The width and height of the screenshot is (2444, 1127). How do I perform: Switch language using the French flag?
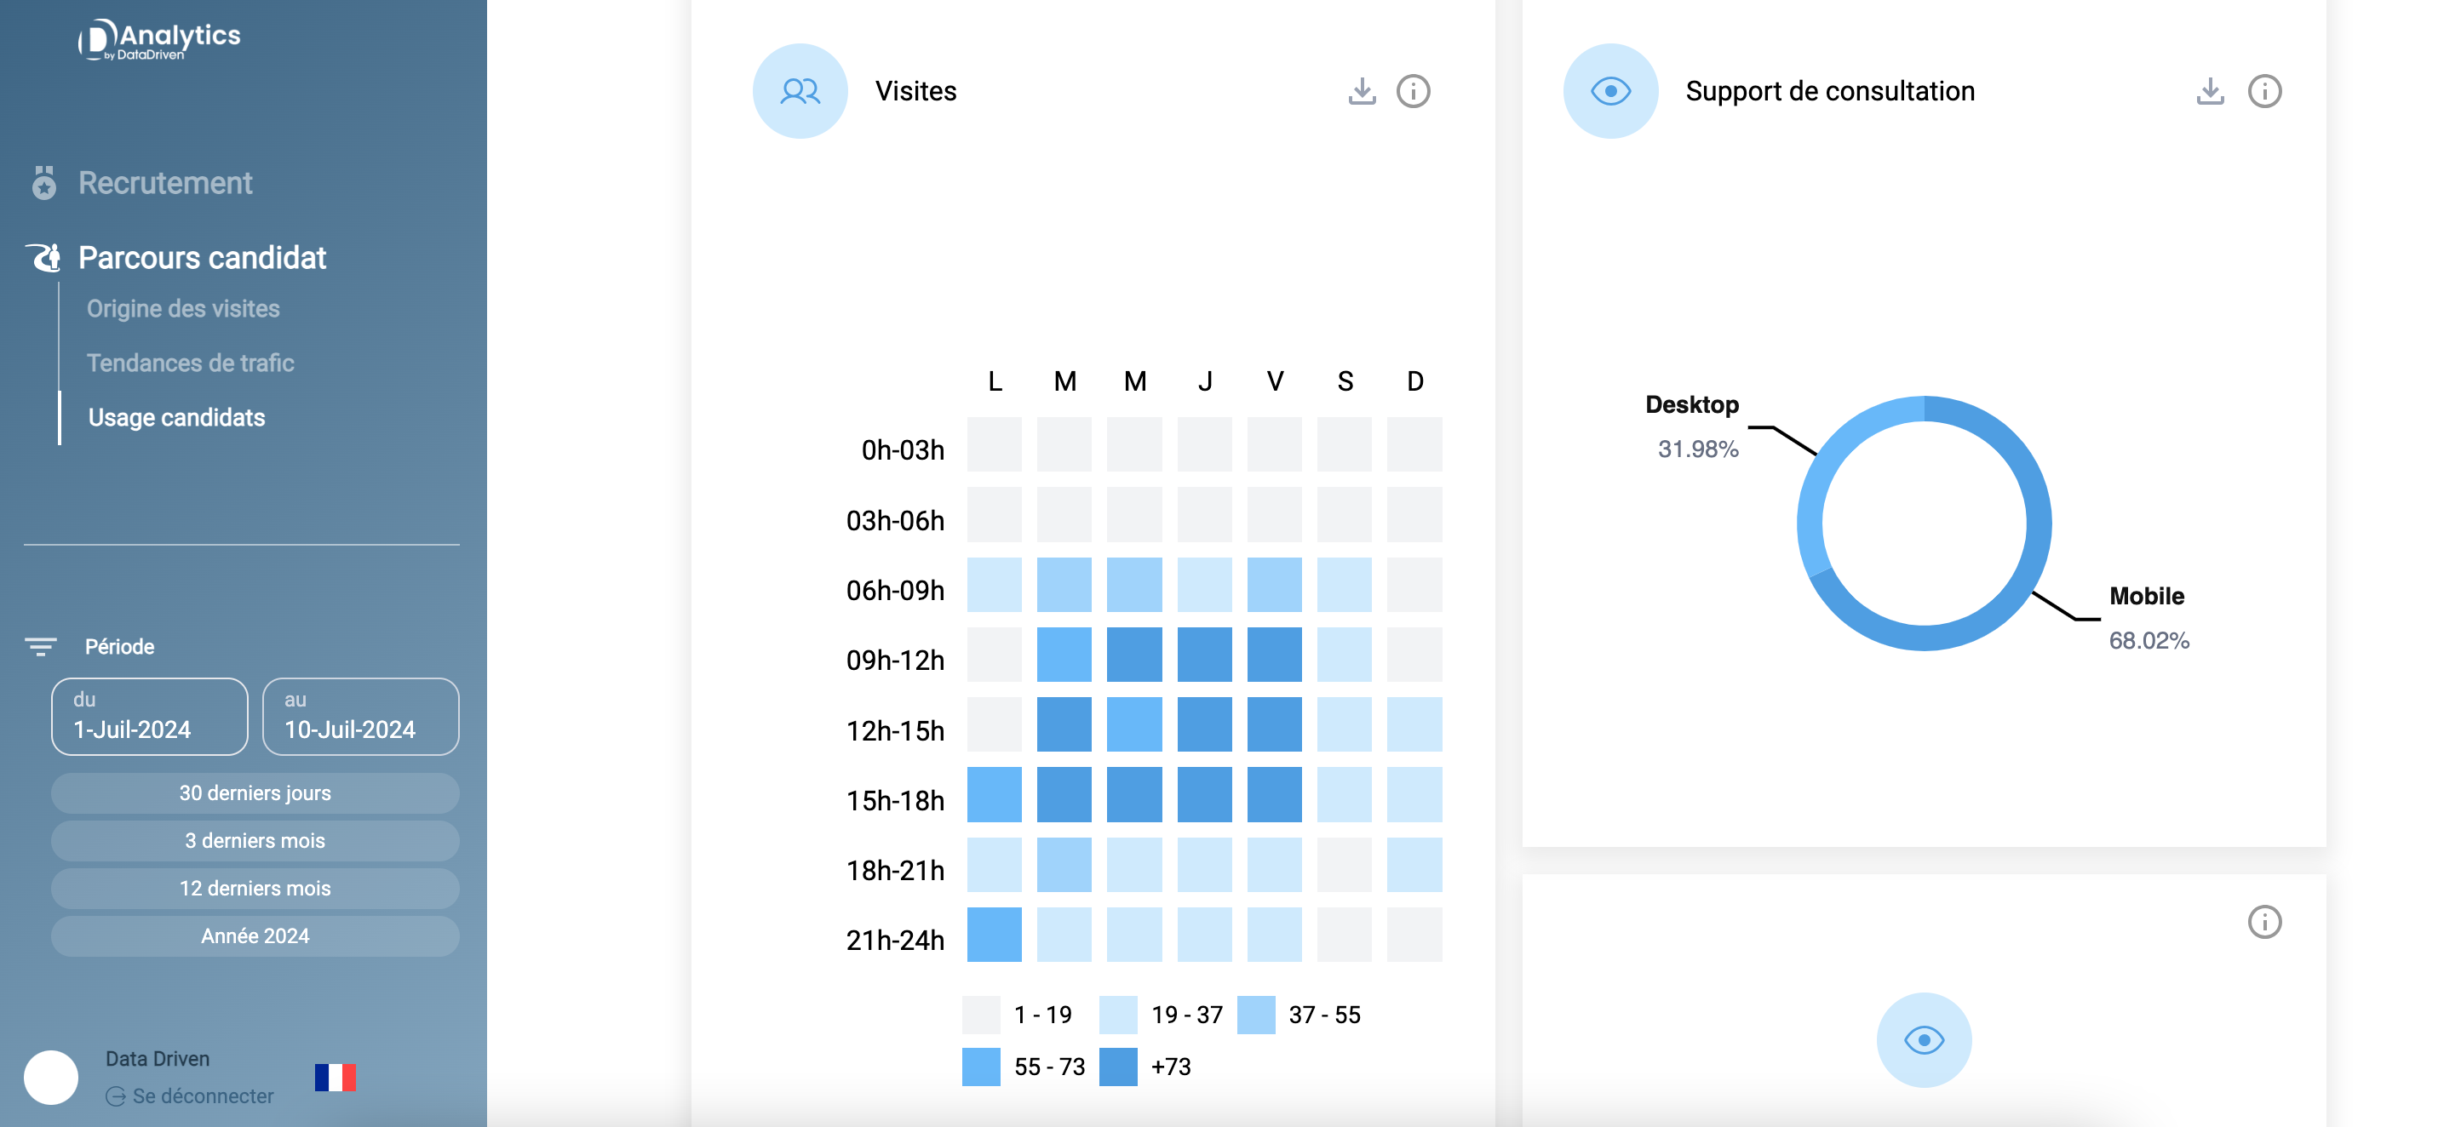coord(335,1077)
